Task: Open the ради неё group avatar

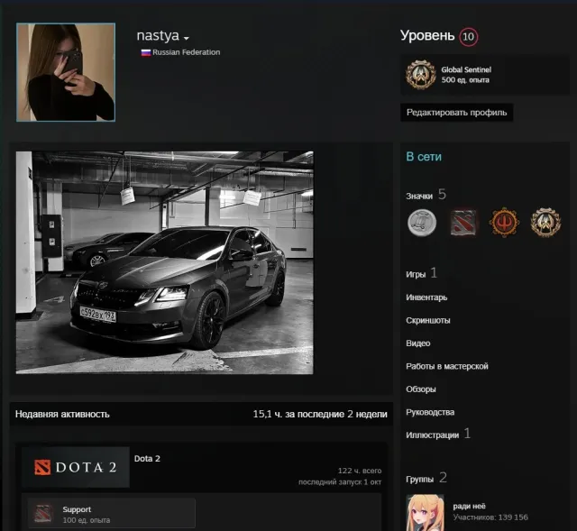Action: click(x=425, y=513)
